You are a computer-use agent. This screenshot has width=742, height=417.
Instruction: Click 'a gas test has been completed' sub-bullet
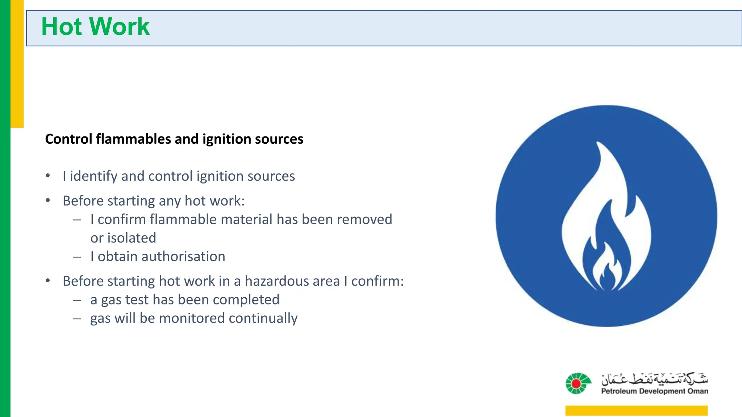(185, 300)
